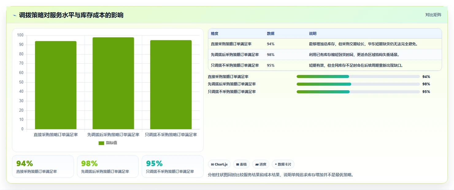Click 直接采购策略订单满足率 table row label
Viewport: 454px width, 190px height.
[231, 44]
